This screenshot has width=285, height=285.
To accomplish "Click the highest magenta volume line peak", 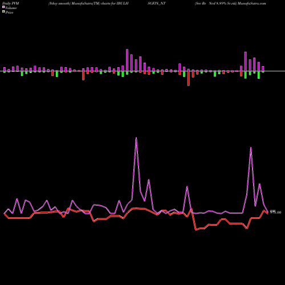I will coord(136,138).
